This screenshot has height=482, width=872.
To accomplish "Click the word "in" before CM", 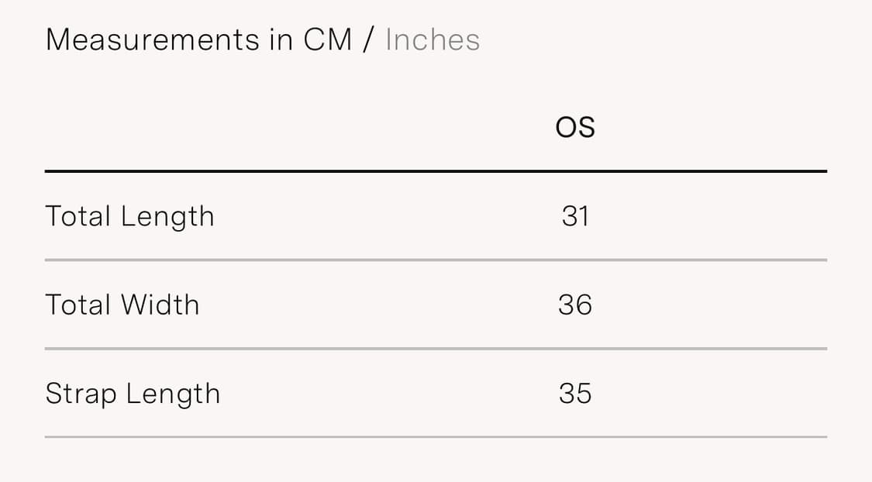I will point(281,40).
